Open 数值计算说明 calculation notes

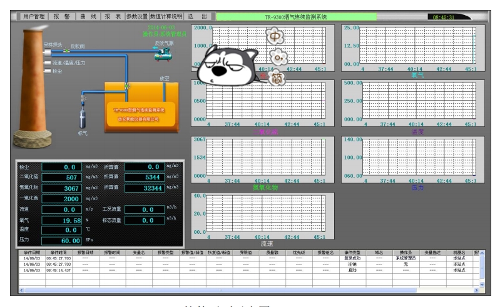point(165,17)
